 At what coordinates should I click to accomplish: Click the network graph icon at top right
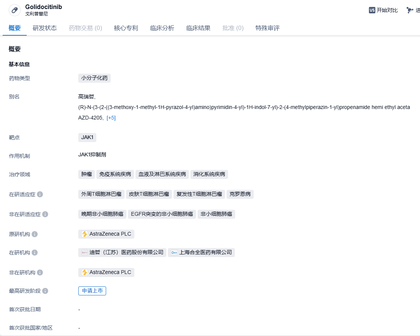coord(410,10)
